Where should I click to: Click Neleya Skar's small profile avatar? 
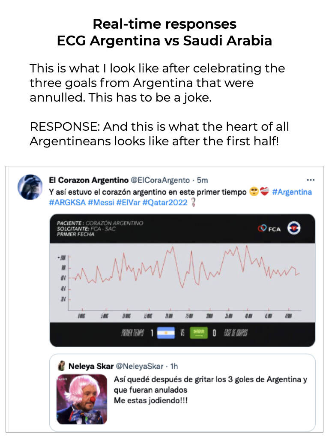pos(61,366)
